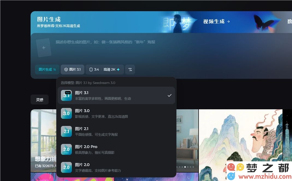Click '选择模型: 图片 3.1 by Seedream 3.0' header text

click(88, 83)
